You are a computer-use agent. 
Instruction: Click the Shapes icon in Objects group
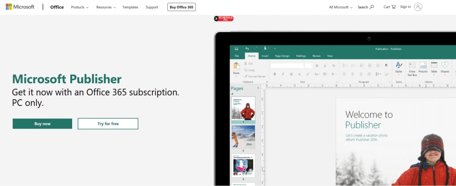click(445, 65)
